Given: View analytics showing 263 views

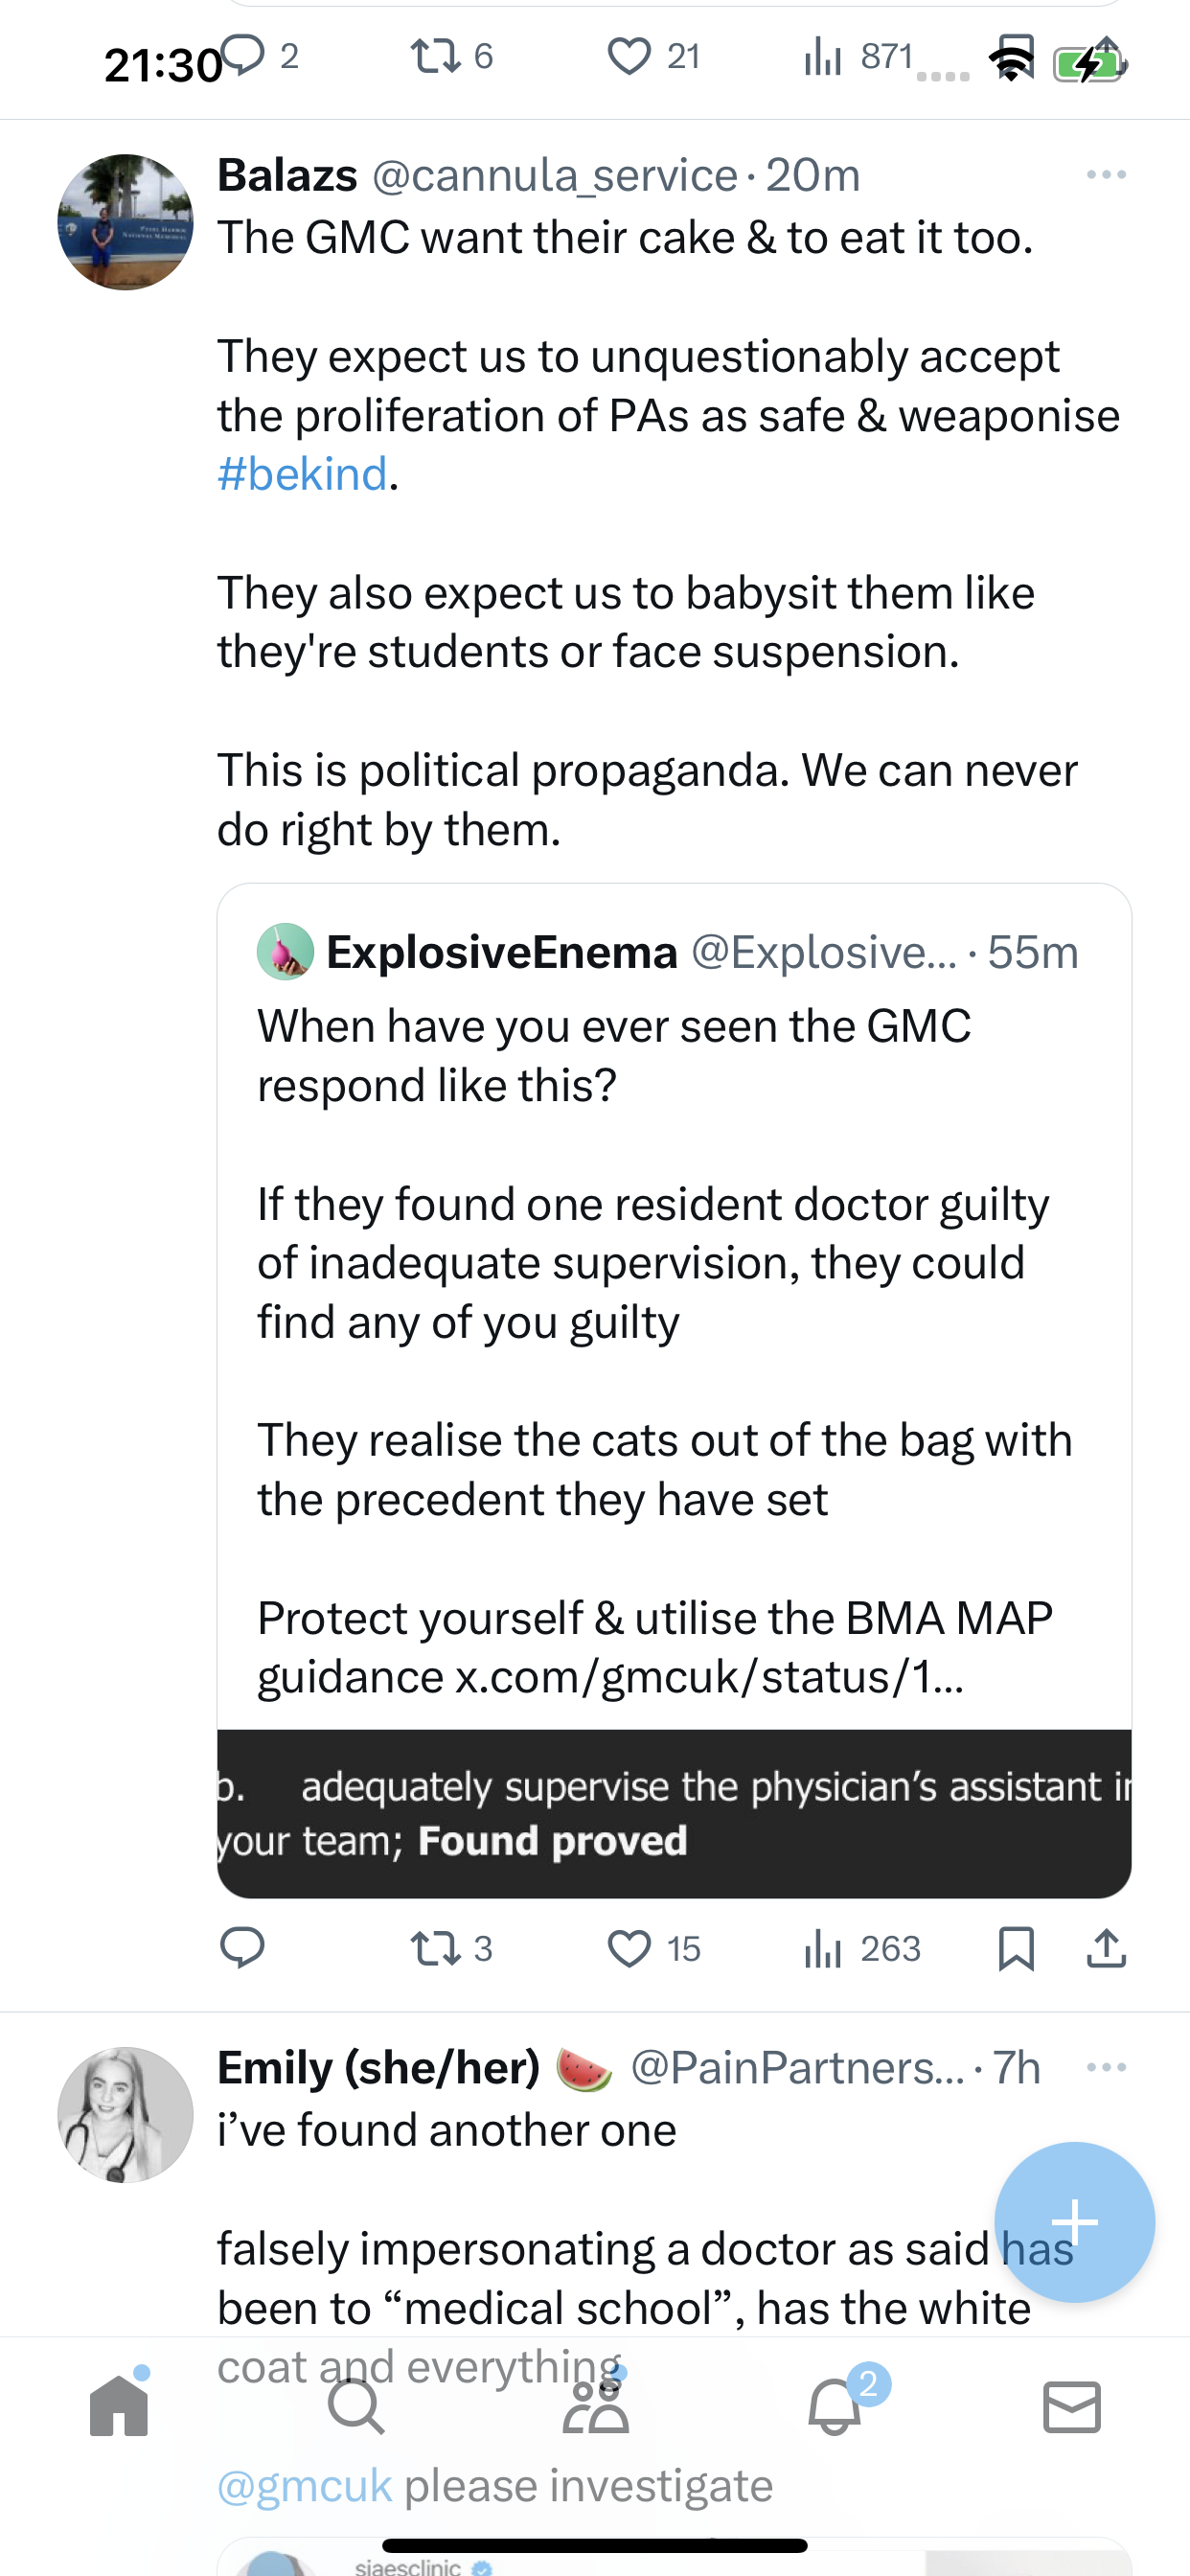Looking at the screenshot, I should (x=862, y=1948).
